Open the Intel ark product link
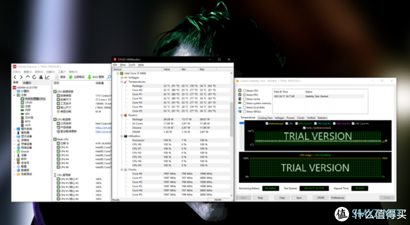The width and height of the screenshot is (410, 225). (x=103, y=127)
